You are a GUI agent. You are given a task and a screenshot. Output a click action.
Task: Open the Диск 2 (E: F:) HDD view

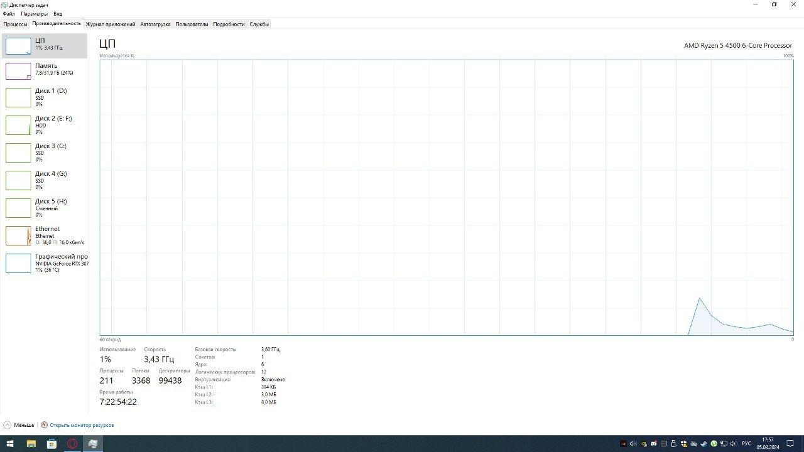[x=45, y=125]
